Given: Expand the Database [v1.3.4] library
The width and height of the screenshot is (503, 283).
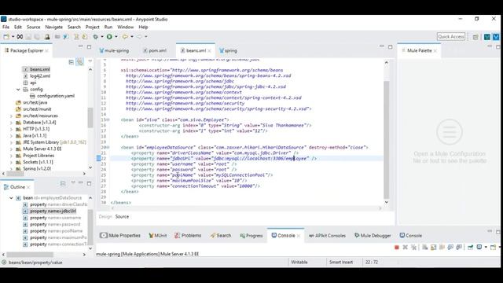Looking at the screenshot, I should [11, 123].
